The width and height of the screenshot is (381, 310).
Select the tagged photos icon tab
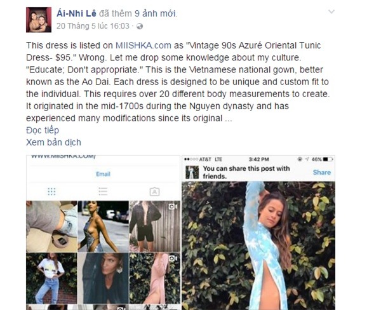tap(154, 192)
